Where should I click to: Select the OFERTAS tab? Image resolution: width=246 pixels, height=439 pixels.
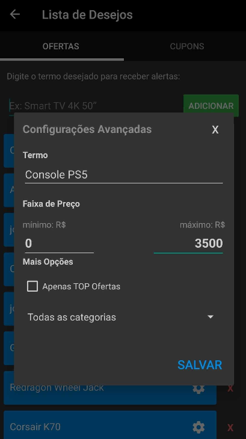coord(61,46)
